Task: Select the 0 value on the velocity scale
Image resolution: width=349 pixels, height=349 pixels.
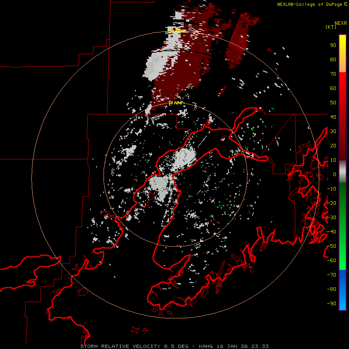Action: [x=335, y=174]
